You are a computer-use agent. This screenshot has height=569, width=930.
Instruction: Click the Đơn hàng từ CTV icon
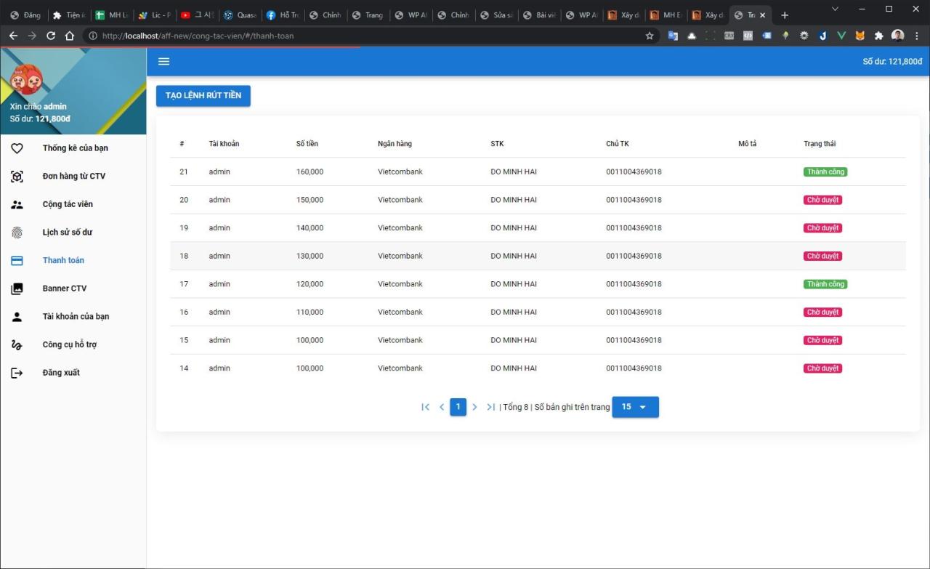click(17, 176)
